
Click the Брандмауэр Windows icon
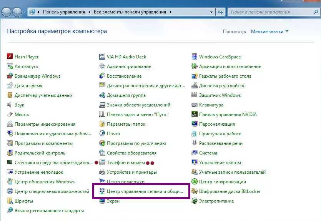[10, 76]
